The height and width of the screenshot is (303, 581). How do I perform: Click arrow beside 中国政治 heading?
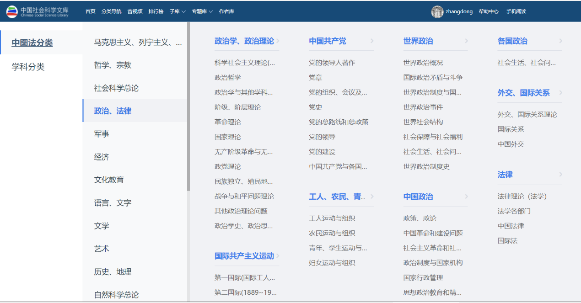click(466, 197)
